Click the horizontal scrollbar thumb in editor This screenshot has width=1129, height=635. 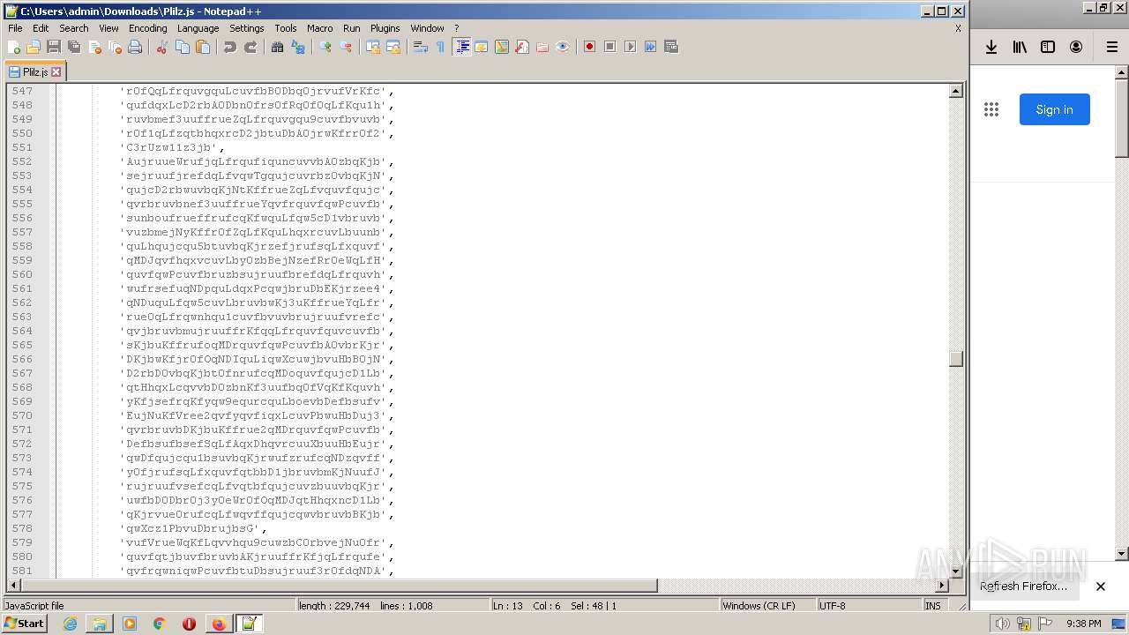pyautogui.click(x=340, y=586)
